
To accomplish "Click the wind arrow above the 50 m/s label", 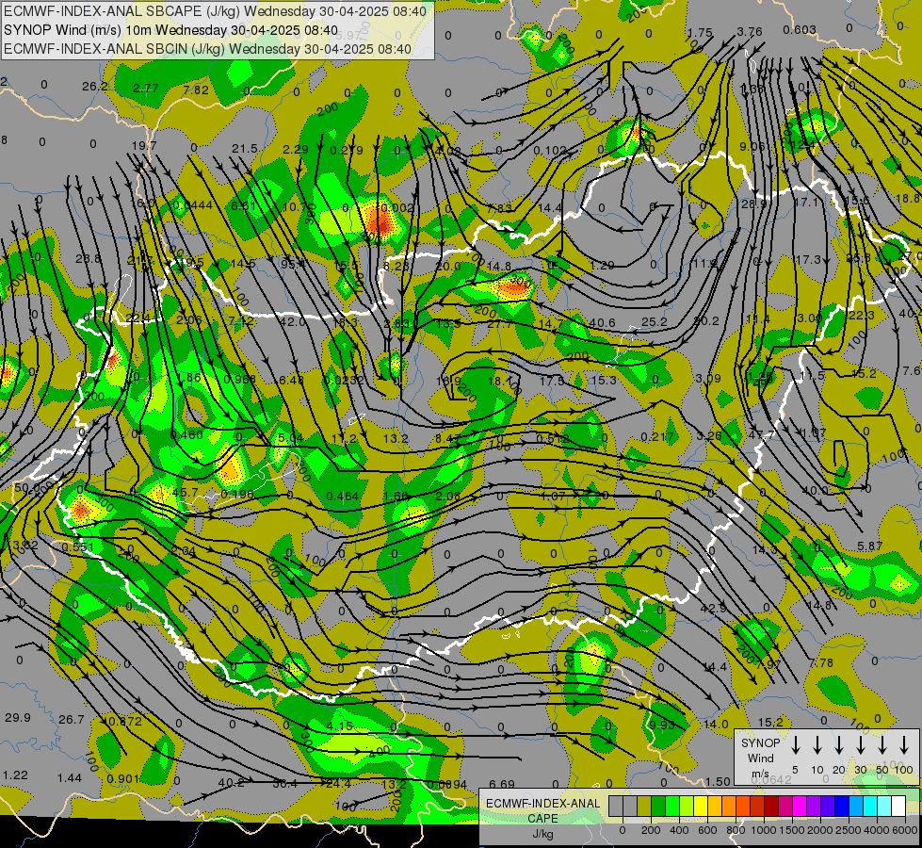I will coord(882,745).
